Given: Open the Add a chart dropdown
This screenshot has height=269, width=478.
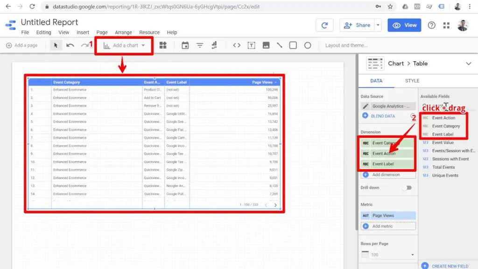Looking at the screenshot, I should click(124, 45).
